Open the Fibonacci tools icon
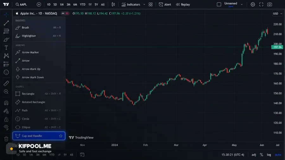This screenshot has height=160, width=285. [x=6, y=31]
